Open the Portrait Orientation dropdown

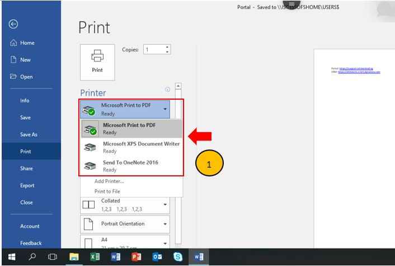[125, 224]
